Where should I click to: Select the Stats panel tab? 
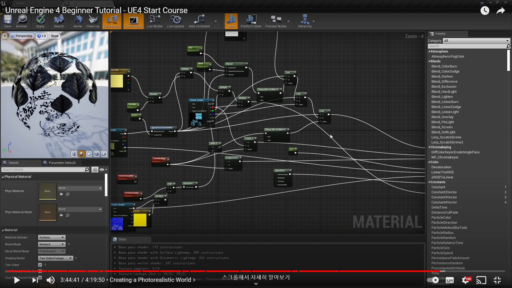point(122,239)
